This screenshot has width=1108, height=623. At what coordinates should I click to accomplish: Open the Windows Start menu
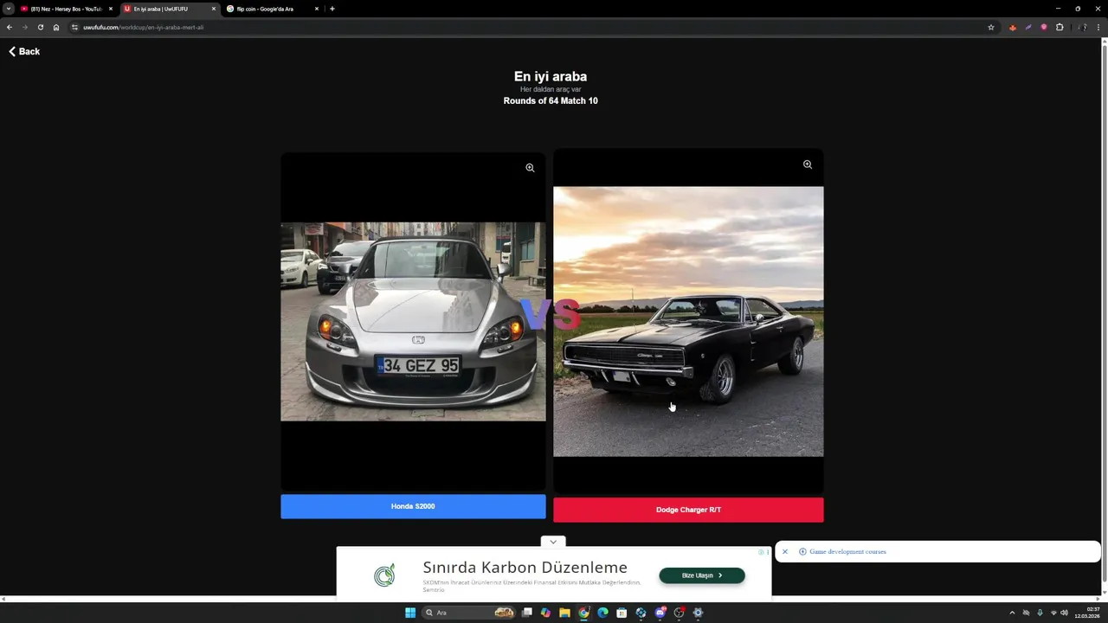(410, 613)
